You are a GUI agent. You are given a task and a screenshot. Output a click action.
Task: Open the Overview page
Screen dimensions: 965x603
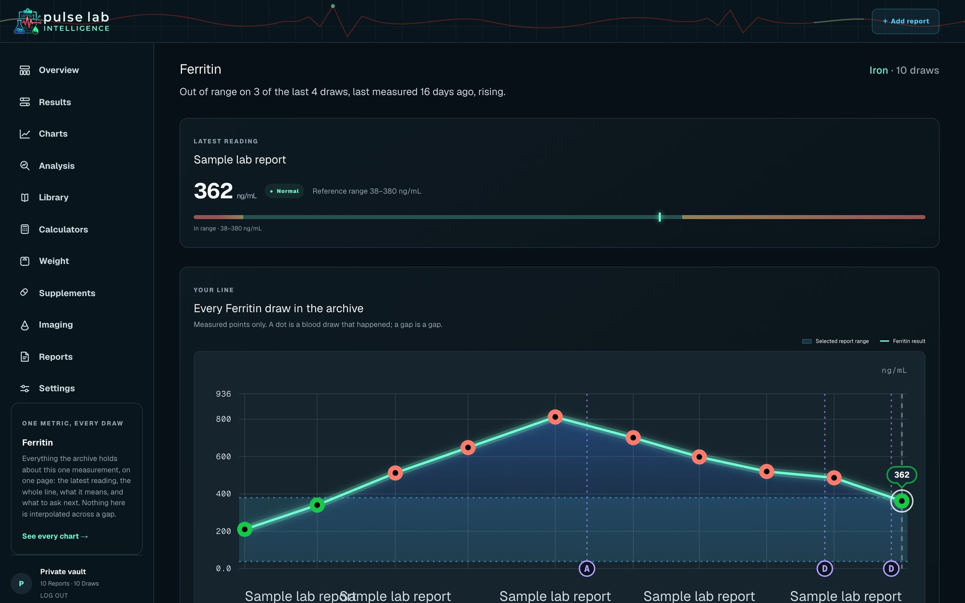[x=59, y=70]
